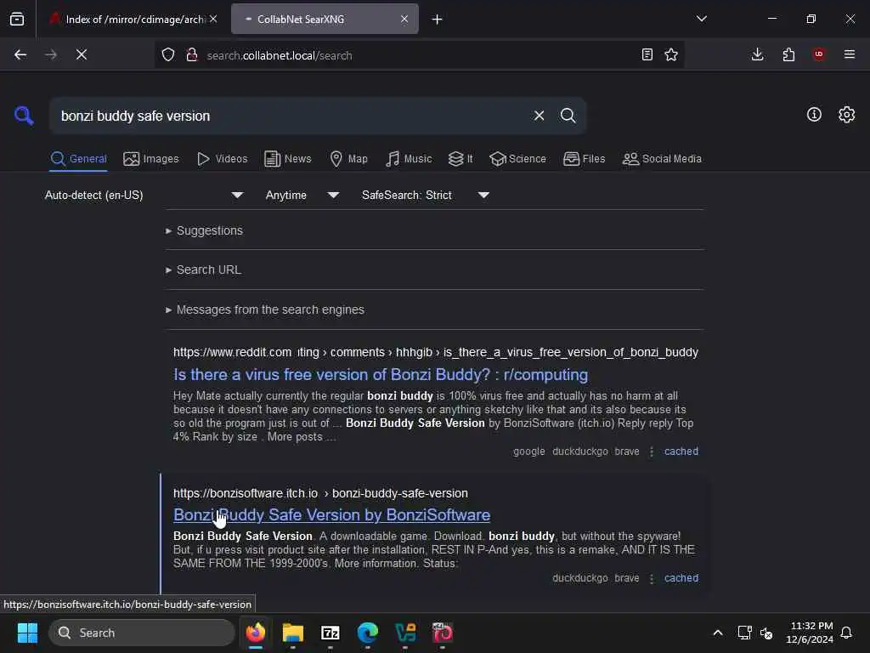
Task: Open the Firefox View icon
Action: [x=17, y=19]
